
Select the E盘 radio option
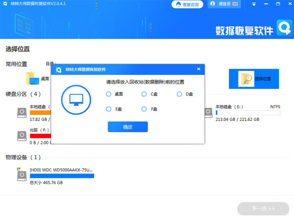pos(109,109)
